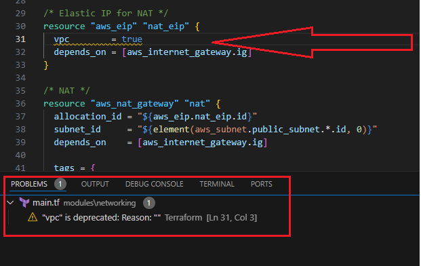This screenshot has width=421, height=266.
Task: Open the PORTS tab
Action: point(262,184)
